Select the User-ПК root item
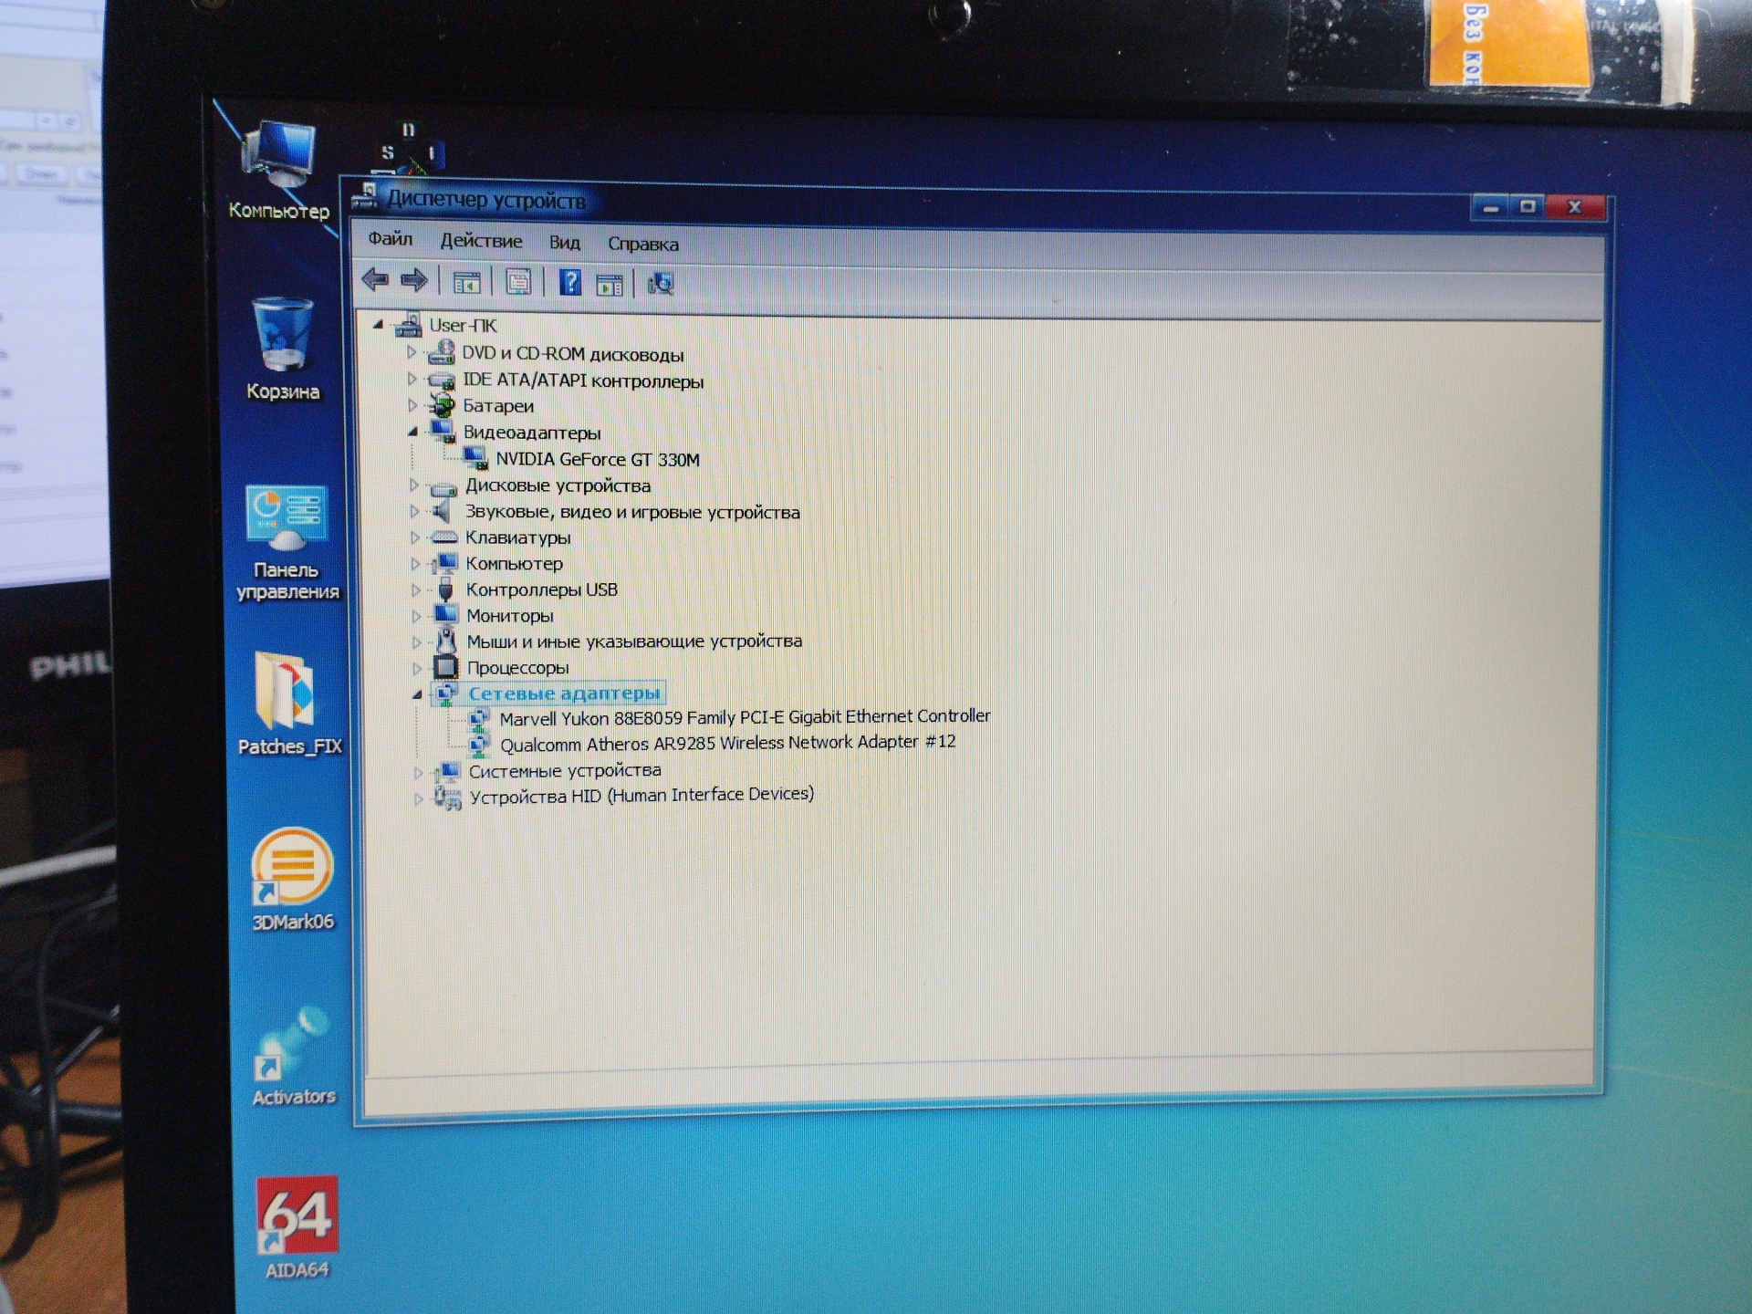The height and width of the screenshot is (1314, 1752). click(x=463, y=325)
